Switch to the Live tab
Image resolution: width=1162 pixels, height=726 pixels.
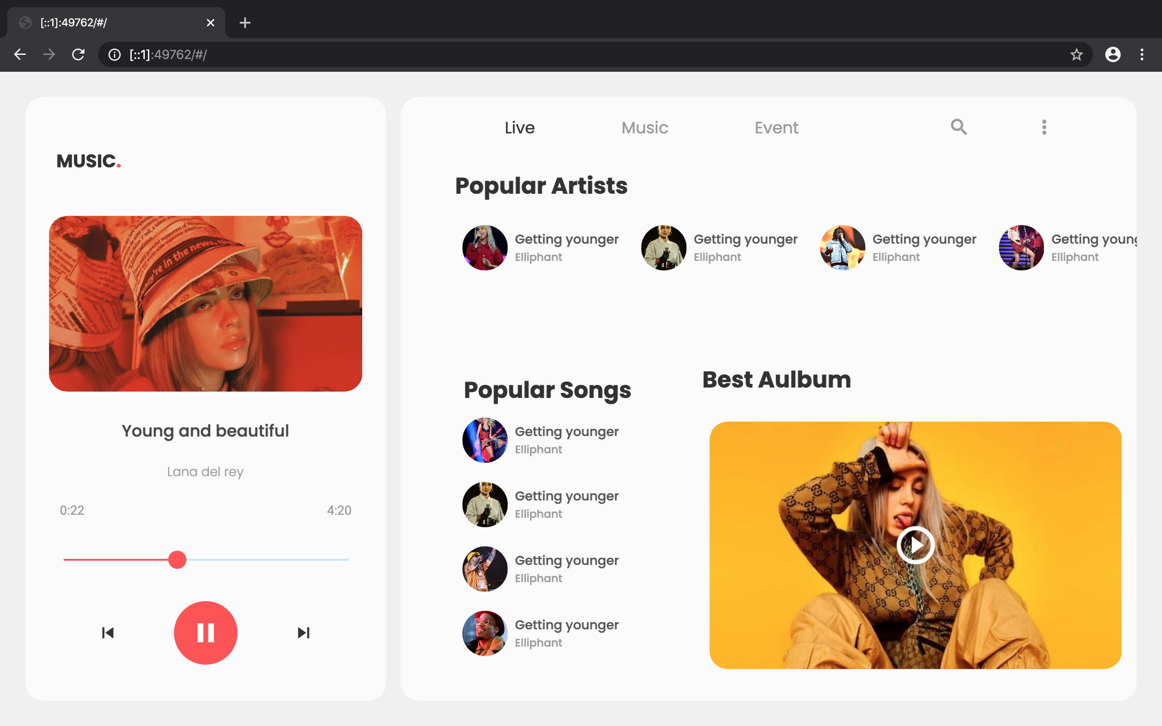520,128
